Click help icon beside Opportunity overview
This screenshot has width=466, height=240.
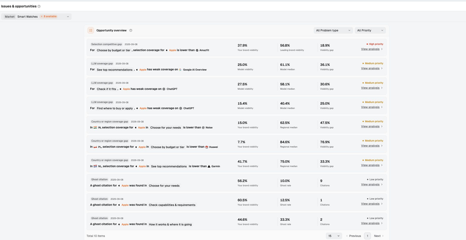pyautogui.click(x=130, y=30)
